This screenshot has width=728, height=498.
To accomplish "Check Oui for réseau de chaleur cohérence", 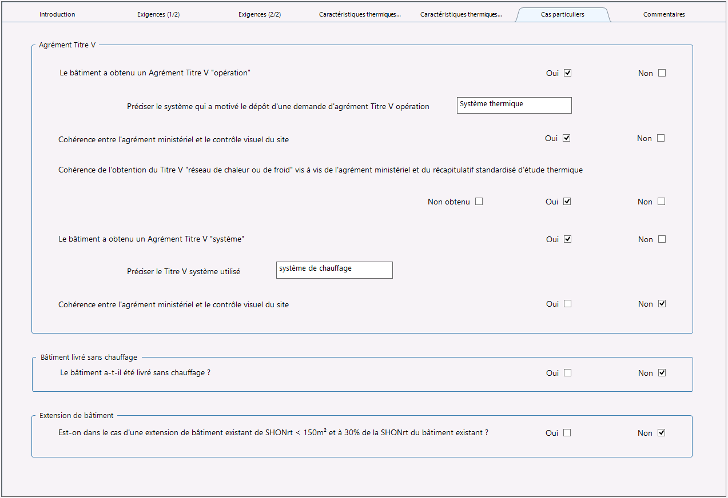I will point(567,202).
